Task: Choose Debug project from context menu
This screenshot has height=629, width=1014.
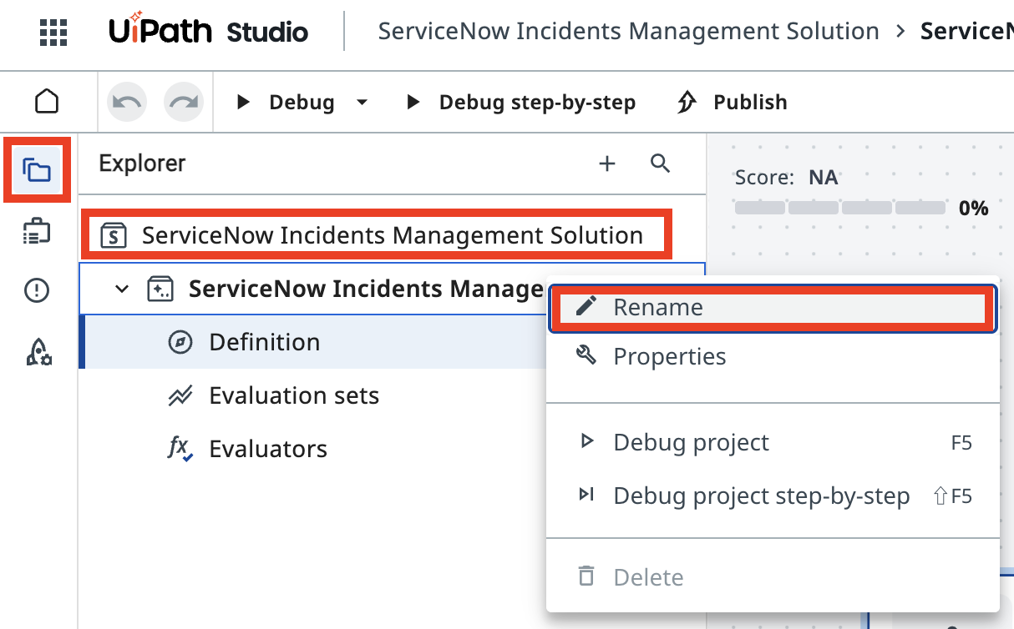Action: pyautogui.click(x=773, y=442)
